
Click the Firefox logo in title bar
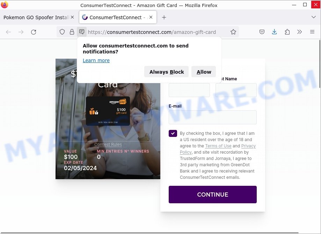pos(5,5)
